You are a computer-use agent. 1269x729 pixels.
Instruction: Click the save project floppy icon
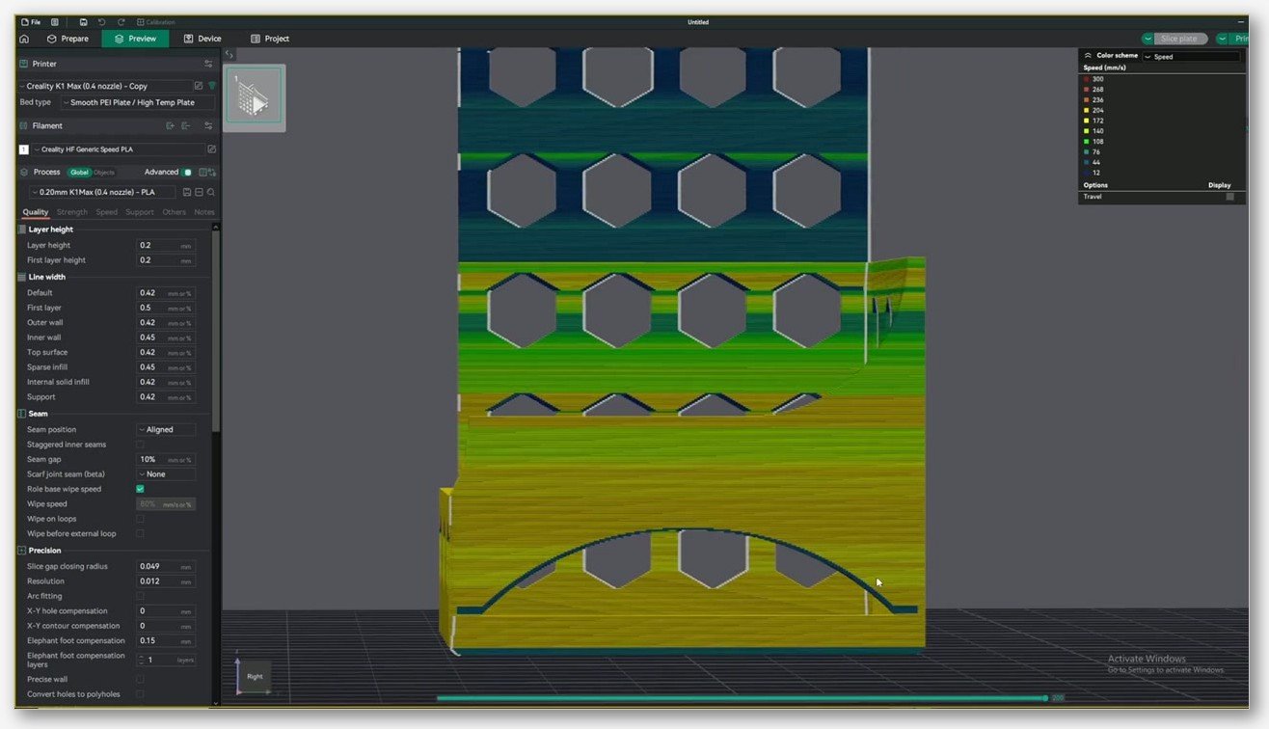coord(84,21)
